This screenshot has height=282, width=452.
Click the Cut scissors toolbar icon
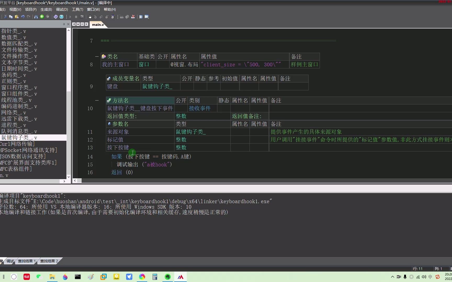click(x=5, y=17)
